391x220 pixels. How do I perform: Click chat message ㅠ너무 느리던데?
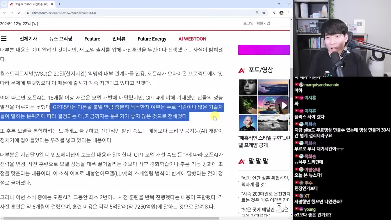(309, 162)
